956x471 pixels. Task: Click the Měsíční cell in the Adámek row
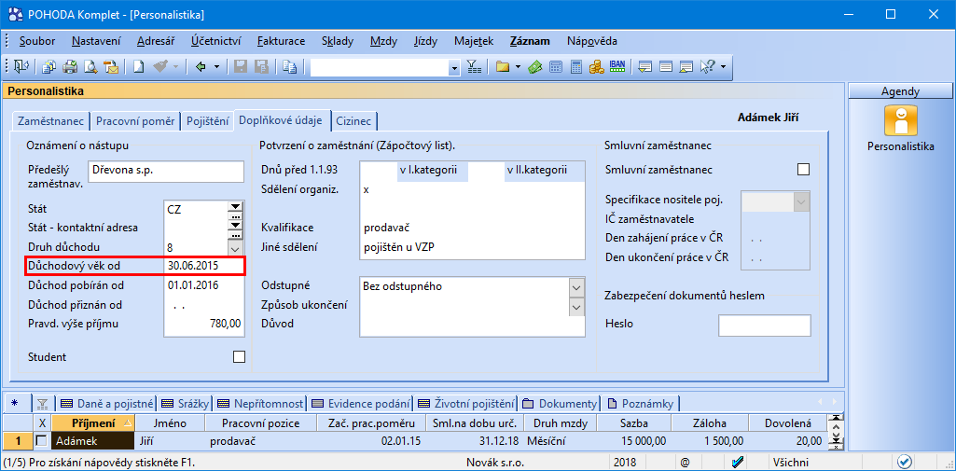[561, 440]
